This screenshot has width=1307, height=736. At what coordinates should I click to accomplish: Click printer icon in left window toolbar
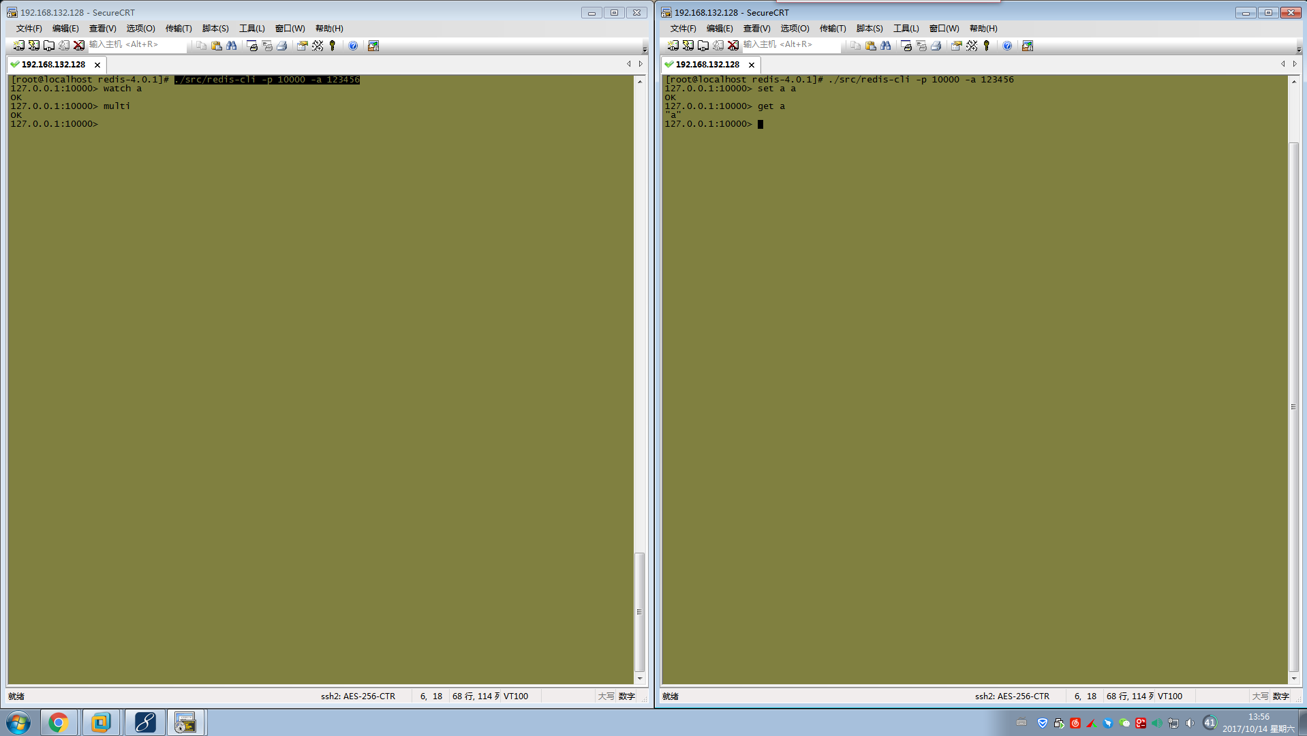coord(282,46)
